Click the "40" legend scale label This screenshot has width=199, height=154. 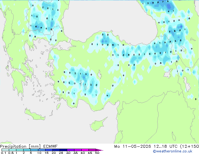[83, 153]
